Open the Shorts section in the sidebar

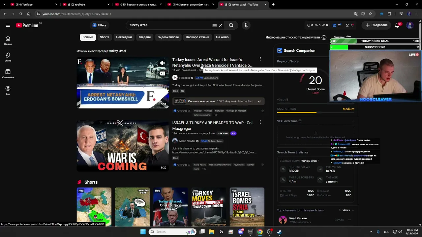point(8,57)
